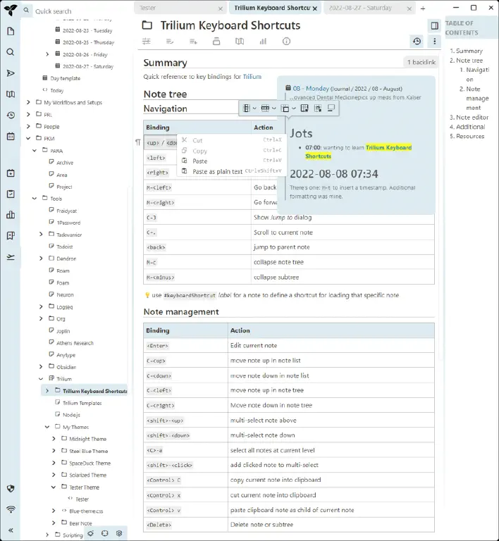Collapse left pane with double chevron

tap(11, 530)
